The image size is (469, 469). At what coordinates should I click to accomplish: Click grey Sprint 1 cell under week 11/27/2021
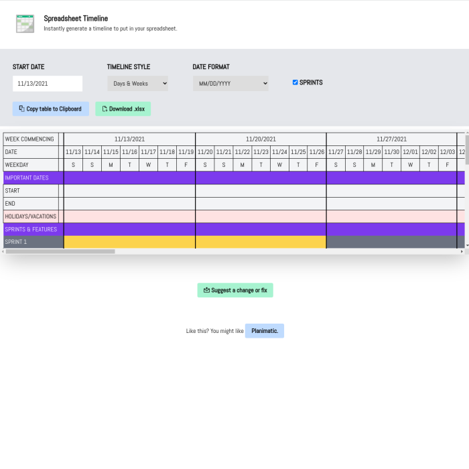click(391, 242)
